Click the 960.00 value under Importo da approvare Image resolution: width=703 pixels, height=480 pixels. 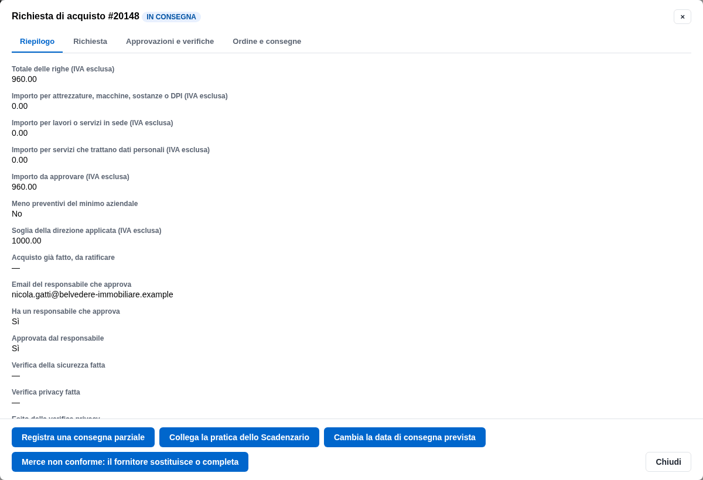click(24, 187)
